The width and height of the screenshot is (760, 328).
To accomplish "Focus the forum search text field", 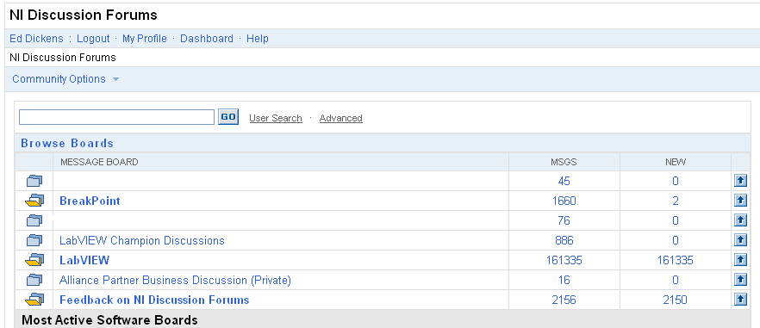I will 116,117.
